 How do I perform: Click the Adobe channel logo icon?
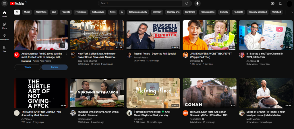pos(17,55)
